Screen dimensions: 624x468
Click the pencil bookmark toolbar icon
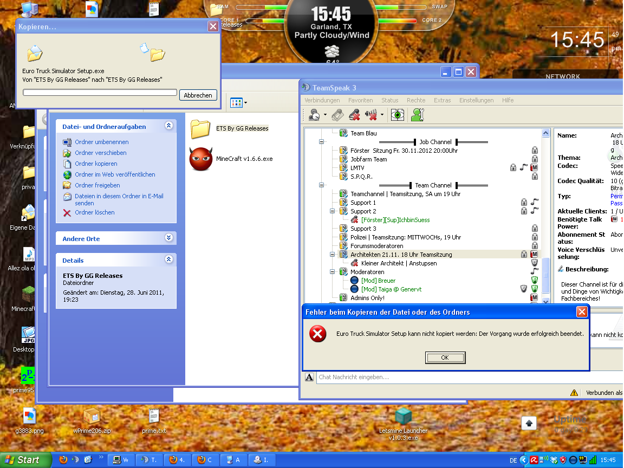337,115
